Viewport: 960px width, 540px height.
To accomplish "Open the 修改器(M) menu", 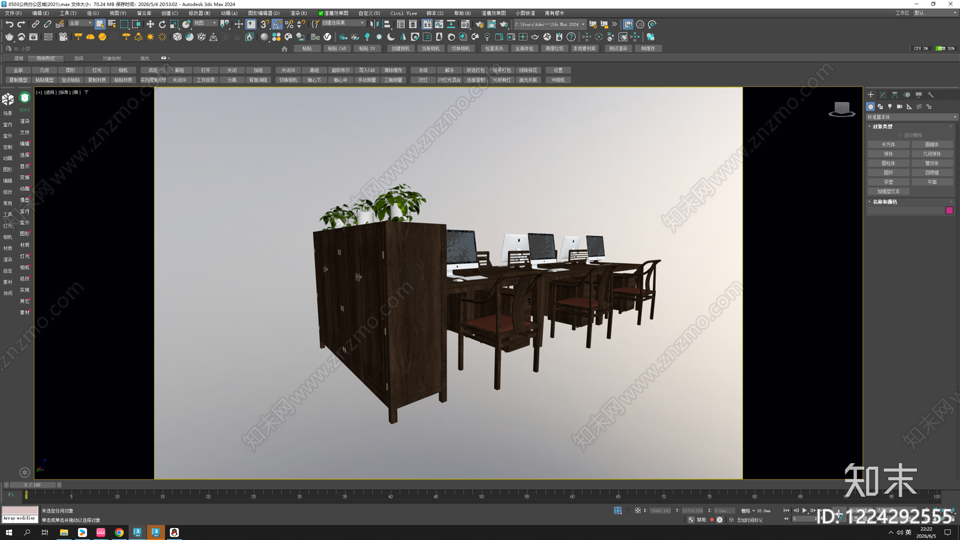I will pyautogui.click(x=199, y=13).
